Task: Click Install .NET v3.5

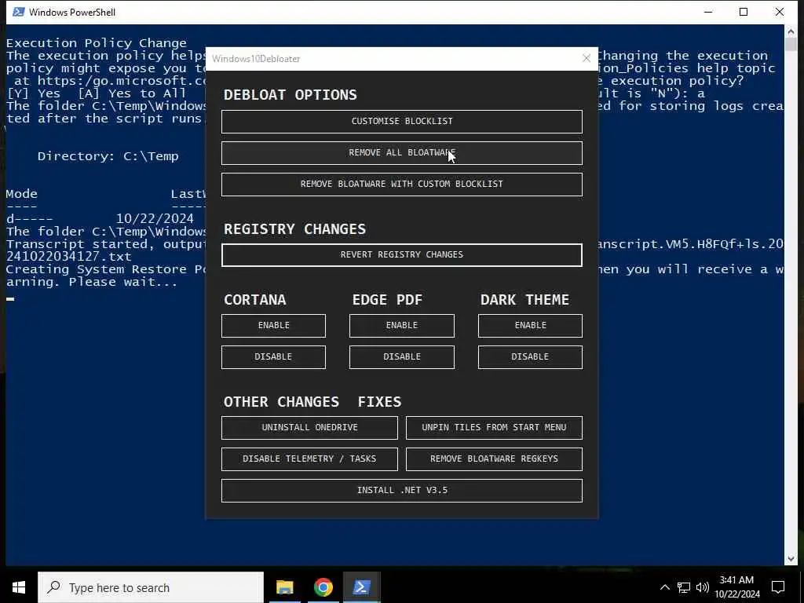Action: (x=401, y=491)
